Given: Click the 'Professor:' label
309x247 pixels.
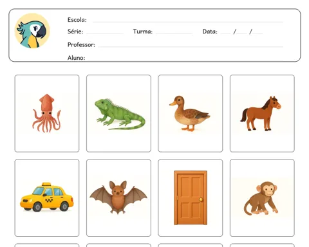Looking at the screenshot, I should pos(81,44).
